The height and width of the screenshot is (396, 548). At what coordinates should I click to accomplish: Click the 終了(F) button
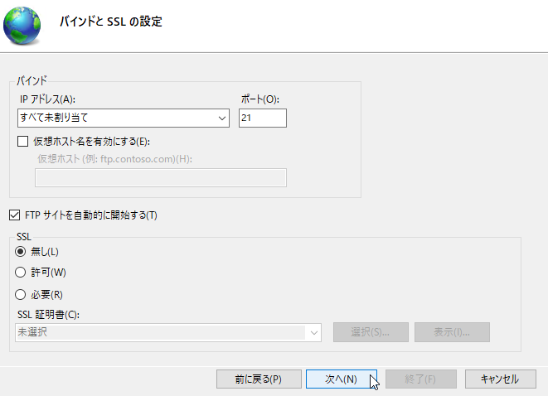coord(421,379)
